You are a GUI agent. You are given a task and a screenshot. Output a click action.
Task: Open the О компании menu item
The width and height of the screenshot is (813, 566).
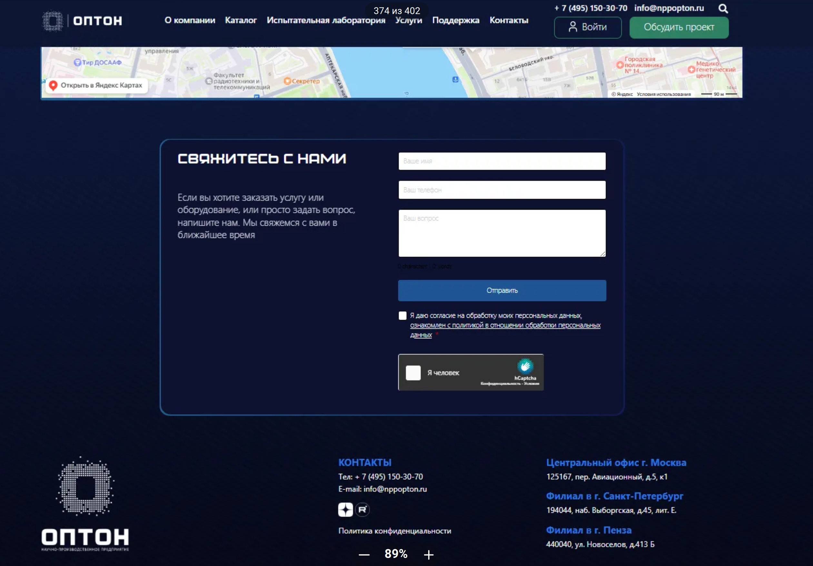tap(190, 20)
